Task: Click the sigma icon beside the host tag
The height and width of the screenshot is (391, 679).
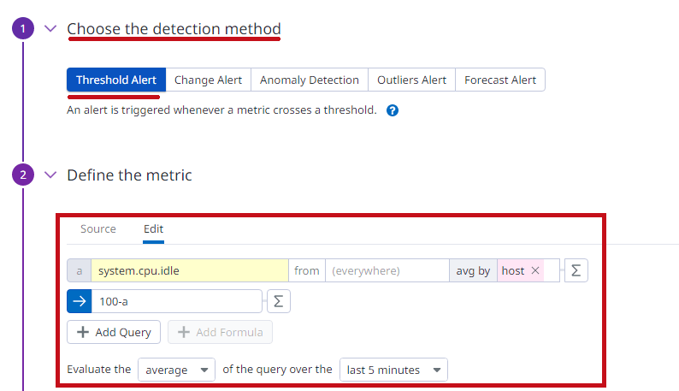Action: (x=576, y=270)
